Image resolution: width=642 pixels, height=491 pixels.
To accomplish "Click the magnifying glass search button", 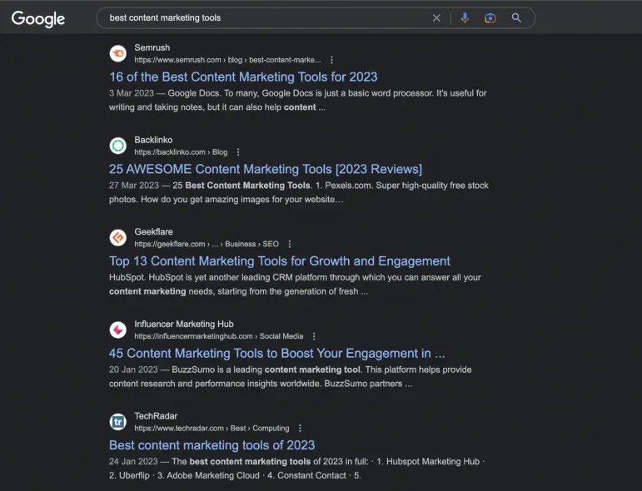I will pos(516,18).
